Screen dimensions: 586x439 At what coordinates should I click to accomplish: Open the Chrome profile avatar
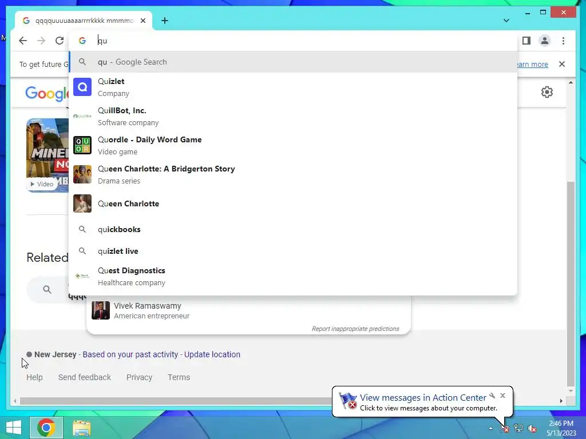click(x=545, y=41)
